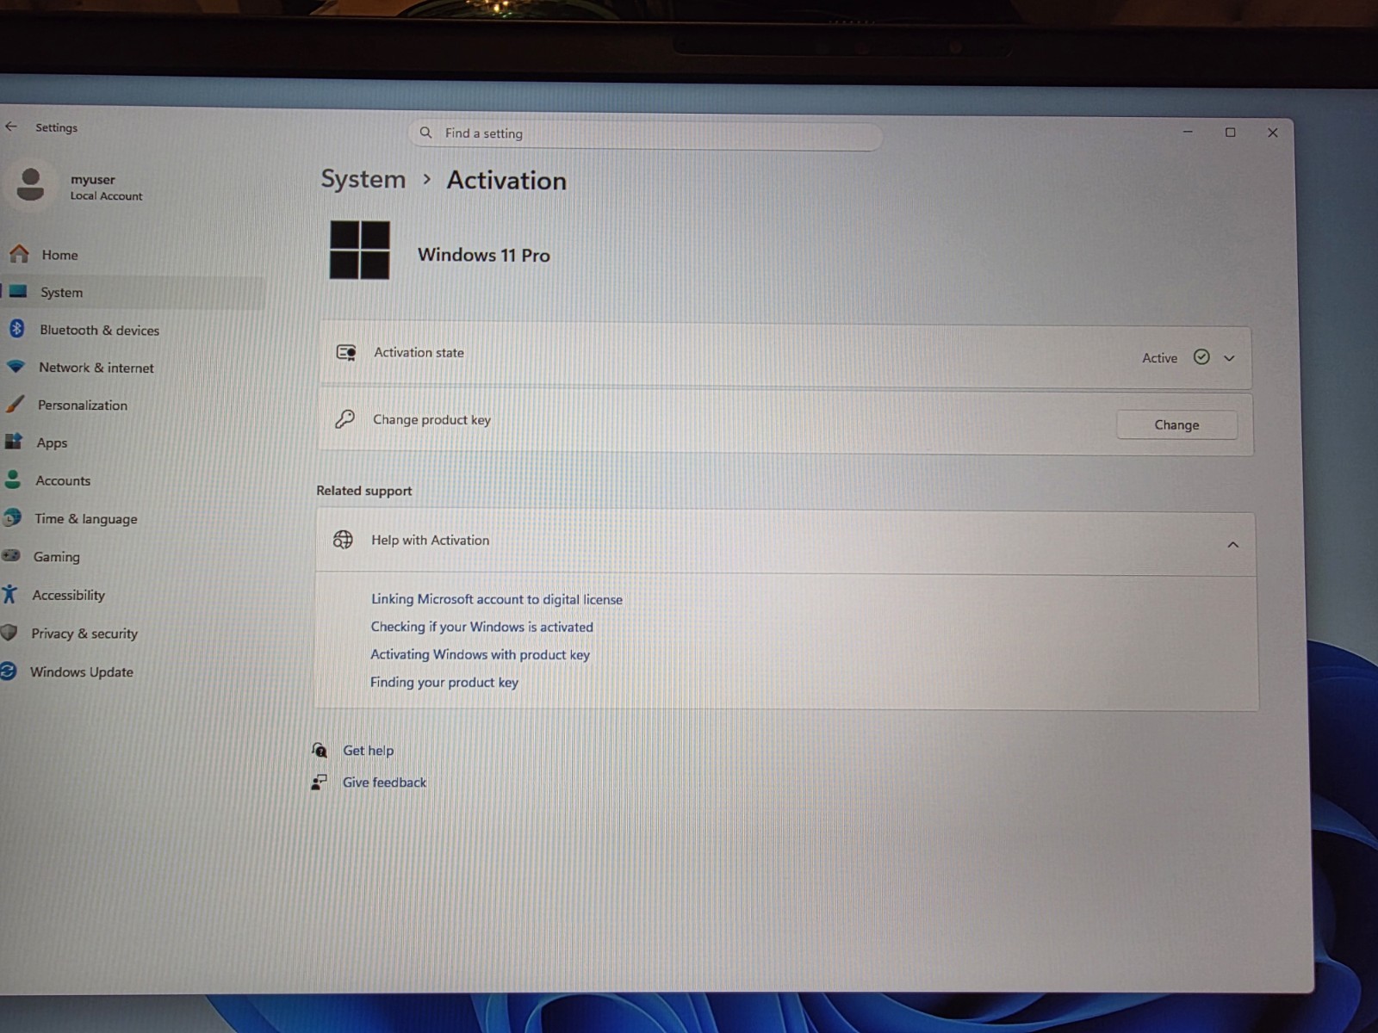The image size is (1378, 1033).
Task: Click the System monitor icon in sidebar
Action: coord(18,292)
